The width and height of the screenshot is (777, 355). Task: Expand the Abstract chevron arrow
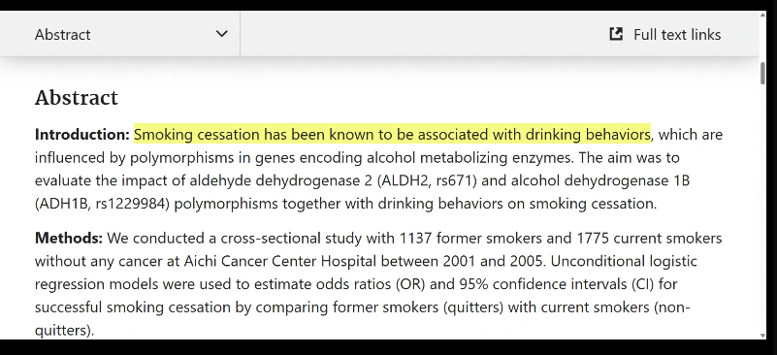click(221, 34)
